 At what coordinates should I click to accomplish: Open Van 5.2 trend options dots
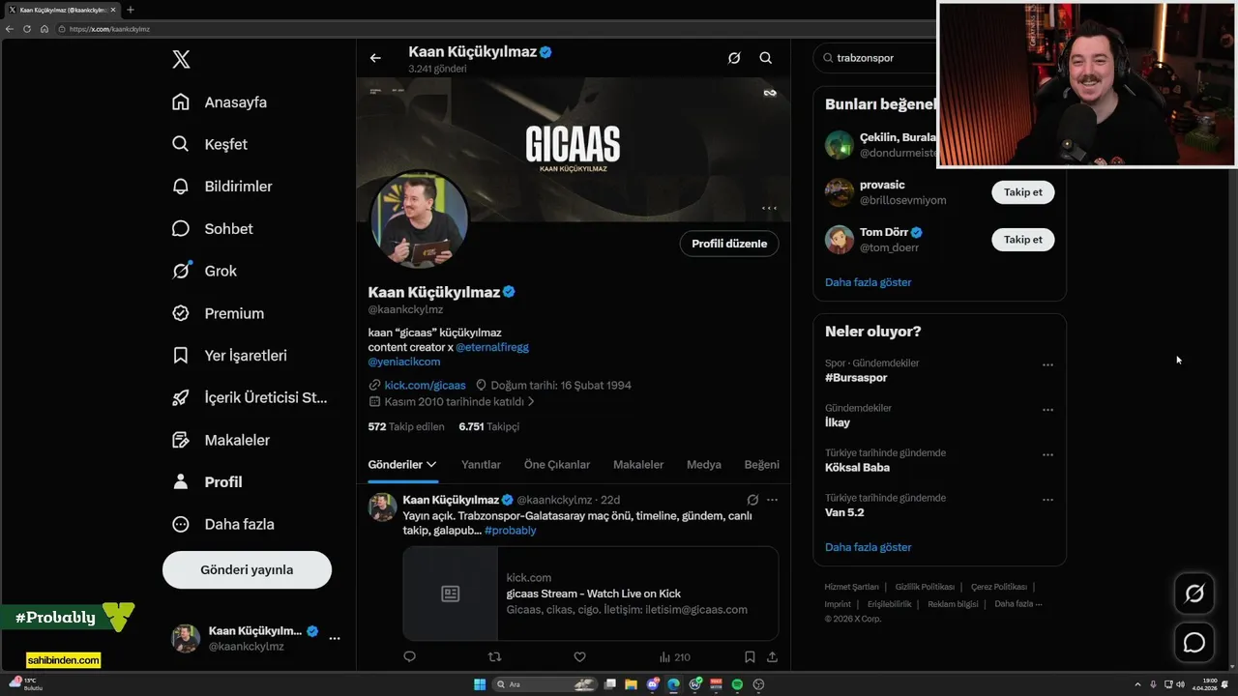[x=1047, y=500]
